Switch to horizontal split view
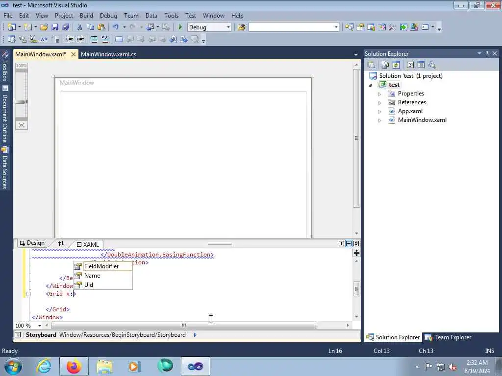Viewport: 502px width, 376px height. (349, 244)
